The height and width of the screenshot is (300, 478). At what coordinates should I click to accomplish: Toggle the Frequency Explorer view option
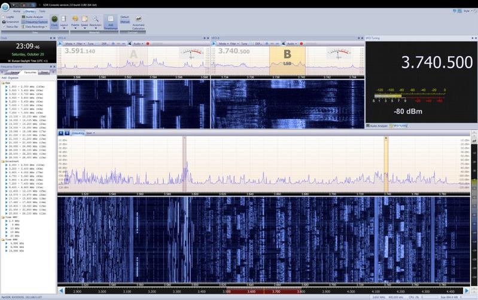pos(35,22)
